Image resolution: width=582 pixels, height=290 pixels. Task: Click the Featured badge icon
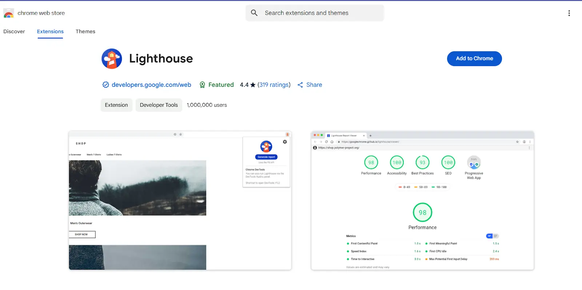[203, 85]
